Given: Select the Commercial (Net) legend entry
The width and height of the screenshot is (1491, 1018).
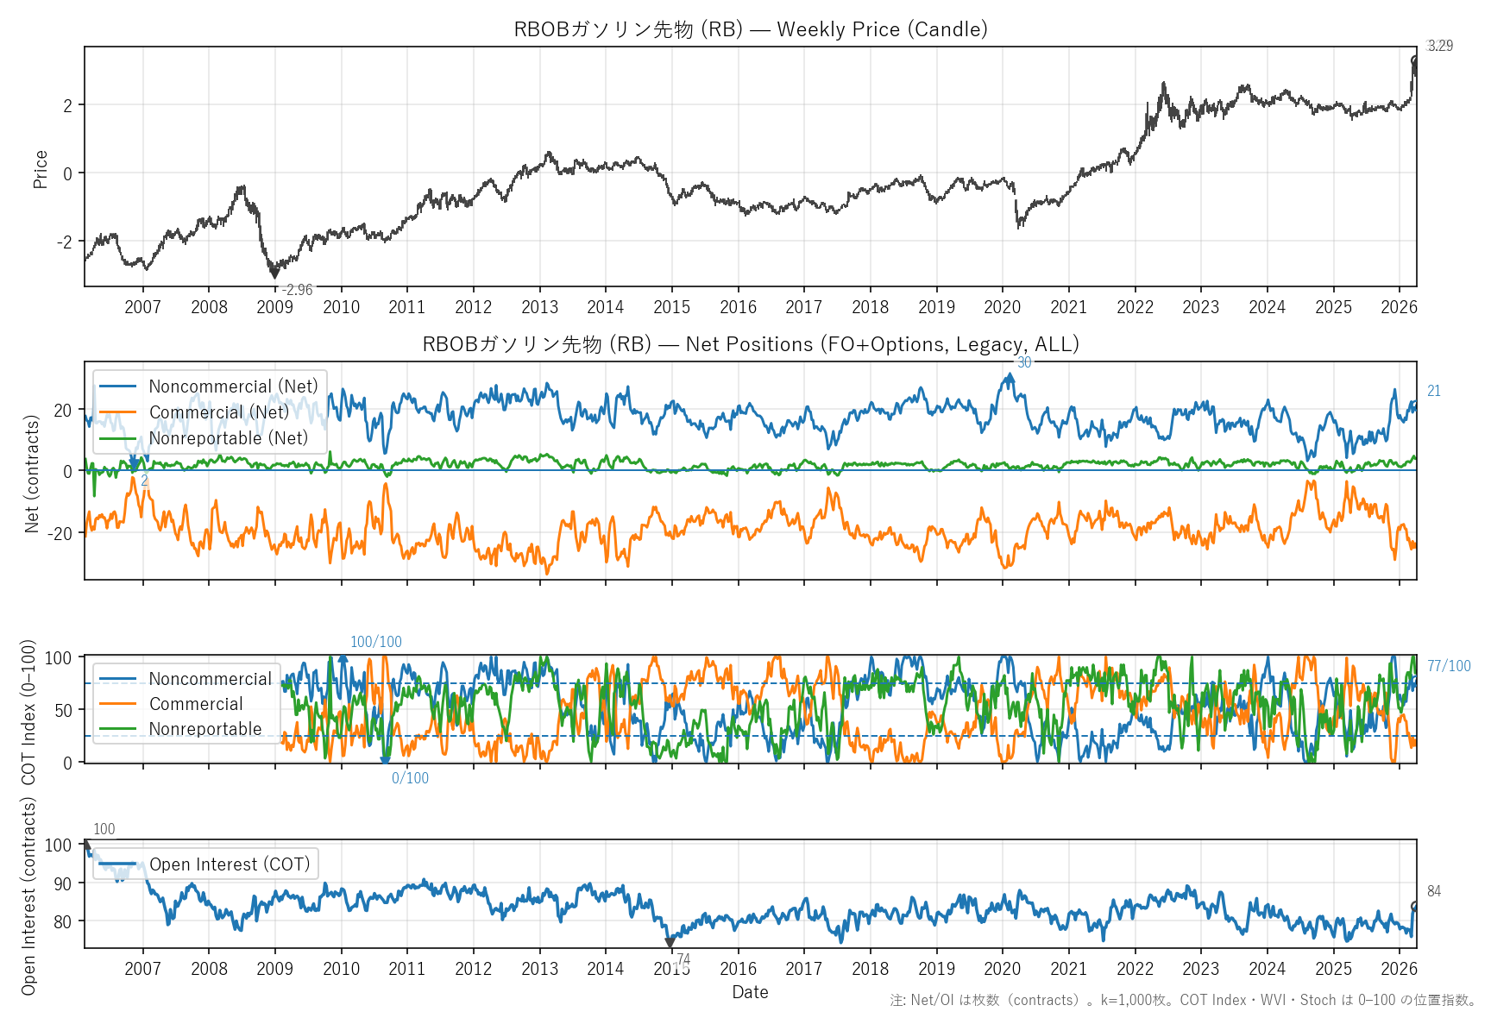Looking at the screenshot, I should 218,412.
